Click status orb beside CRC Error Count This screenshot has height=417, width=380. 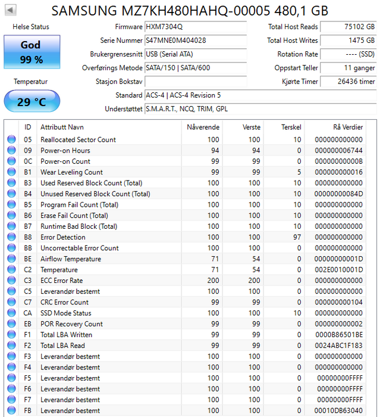11,303
